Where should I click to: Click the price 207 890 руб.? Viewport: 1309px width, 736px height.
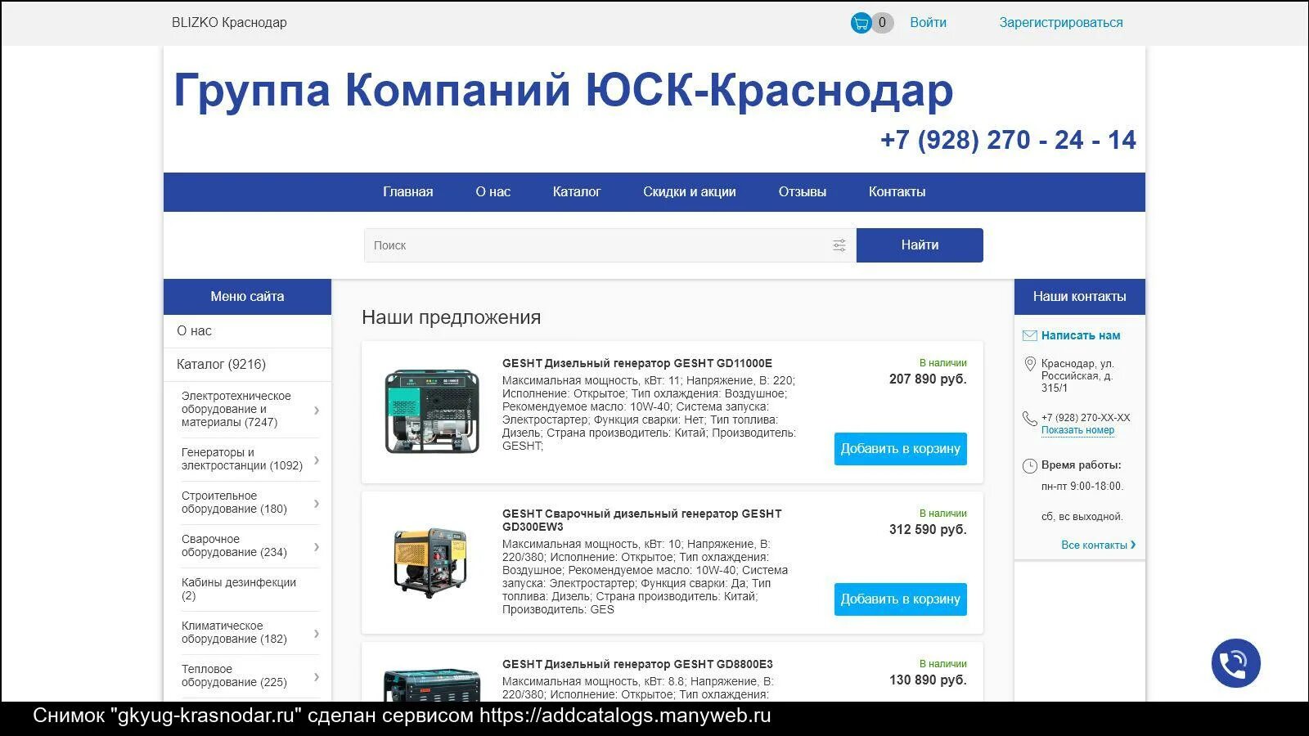click(928, 379)
